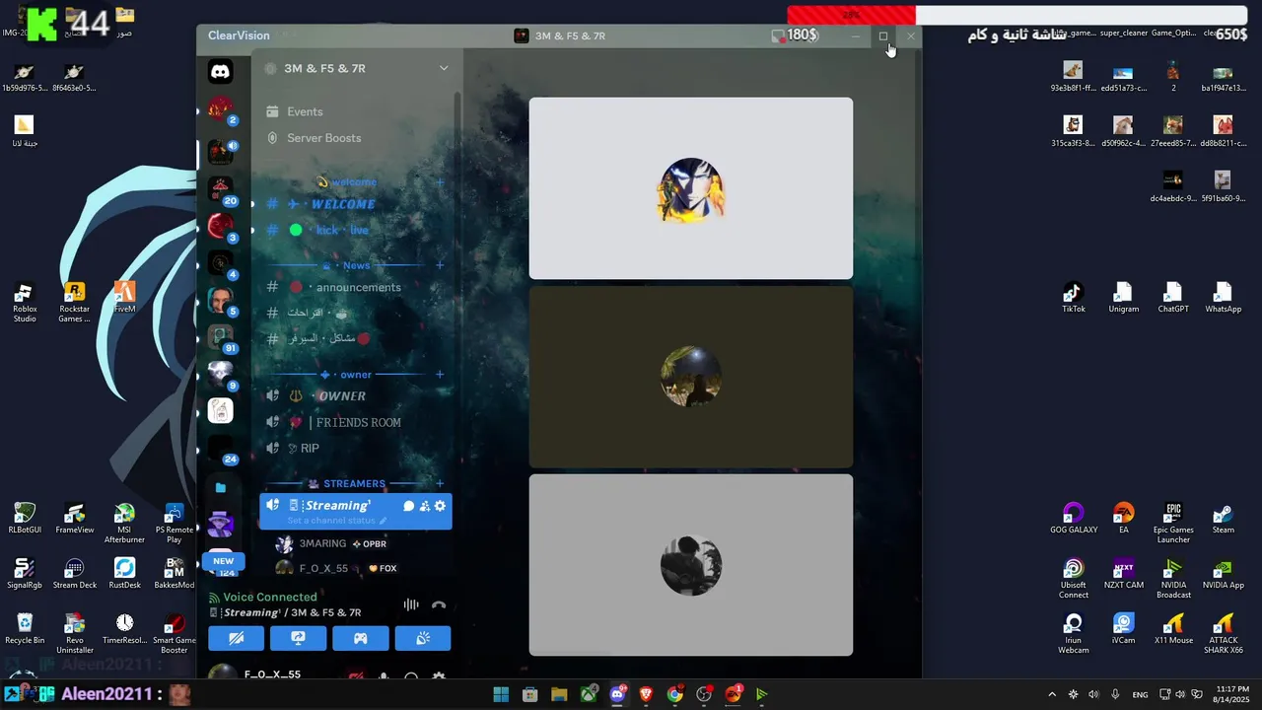The image size is (1262, 710).
Task: Show hidden system tray icons chevron
Action: [1052, 694]
